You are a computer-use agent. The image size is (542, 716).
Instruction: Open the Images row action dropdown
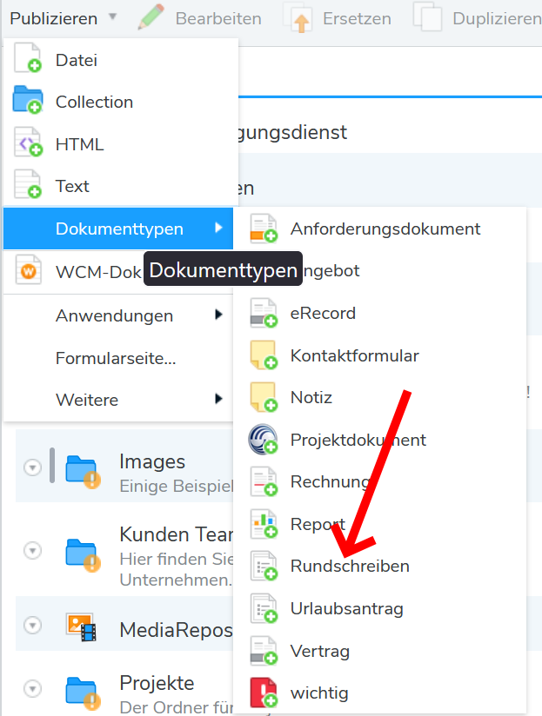point(32,467)
